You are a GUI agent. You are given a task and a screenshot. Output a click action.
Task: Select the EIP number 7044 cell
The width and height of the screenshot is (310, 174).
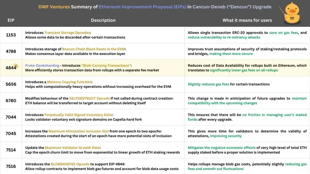tap(11, 117)
